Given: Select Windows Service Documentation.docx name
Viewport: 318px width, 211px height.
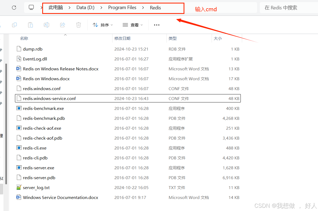Looking at the screenshot, I should pyautogui.click(x=61, y=198).
